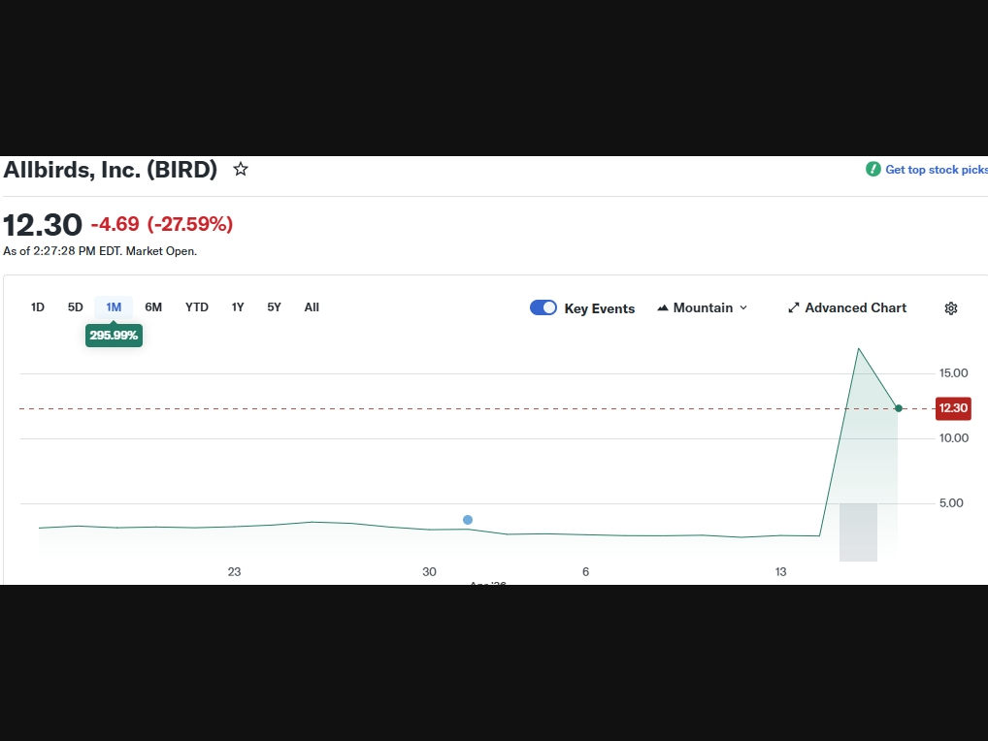This screenshot has height=741, width=988.
Task: Choose the 1M range tab
Action: (x=114, y=307)
